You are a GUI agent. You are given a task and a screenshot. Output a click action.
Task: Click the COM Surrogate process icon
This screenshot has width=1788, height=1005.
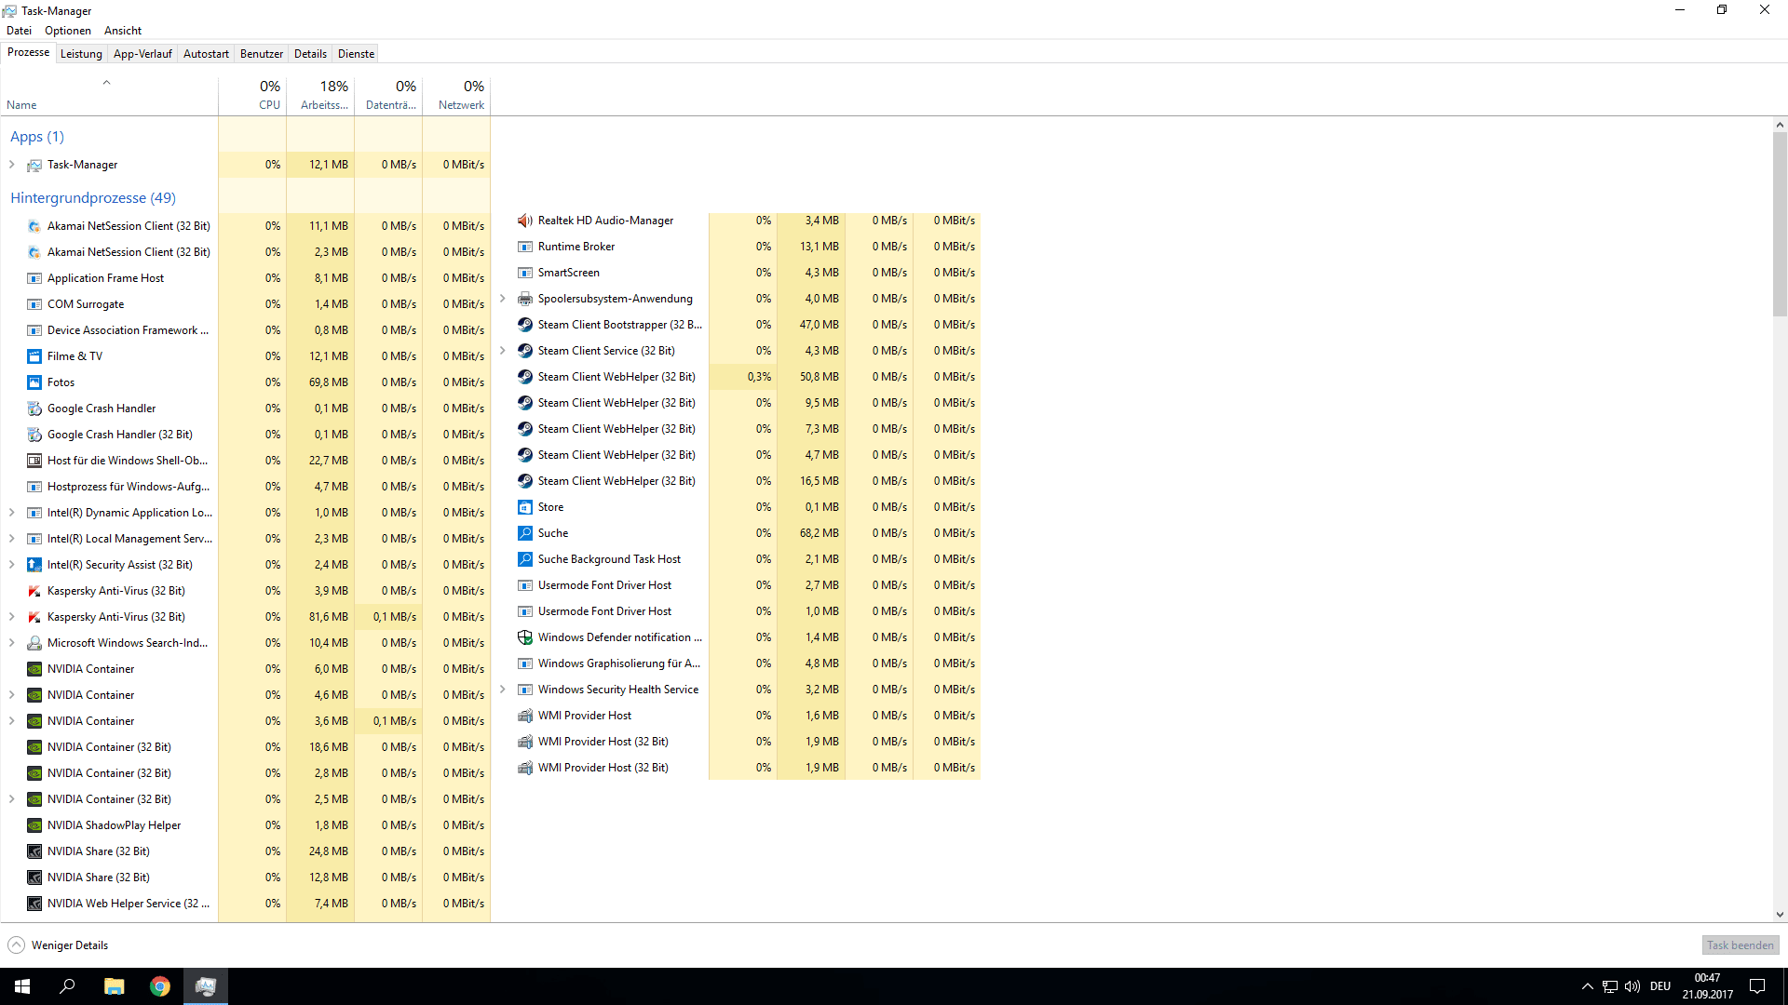coord(34,304)
